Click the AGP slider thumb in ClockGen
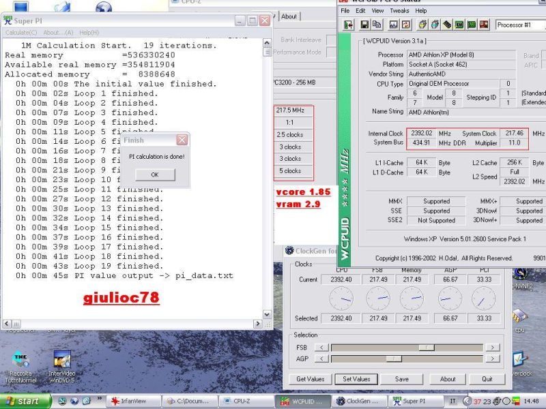546x409 pixels. 394,359
